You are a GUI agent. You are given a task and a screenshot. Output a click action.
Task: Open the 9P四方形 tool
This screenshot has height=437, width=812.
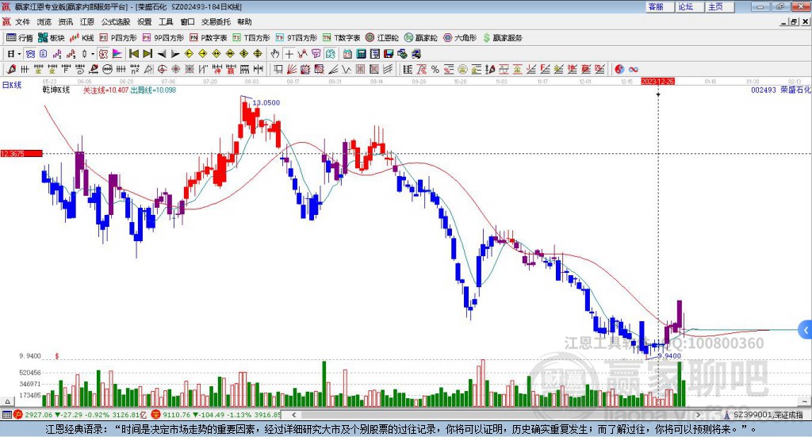coord(163,38)
